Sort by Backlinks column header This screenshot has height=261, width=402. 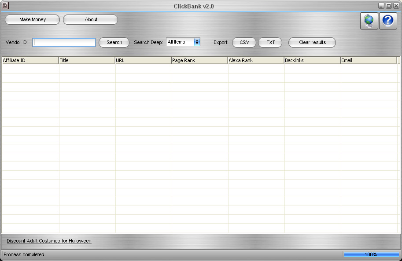click(312, 60)
